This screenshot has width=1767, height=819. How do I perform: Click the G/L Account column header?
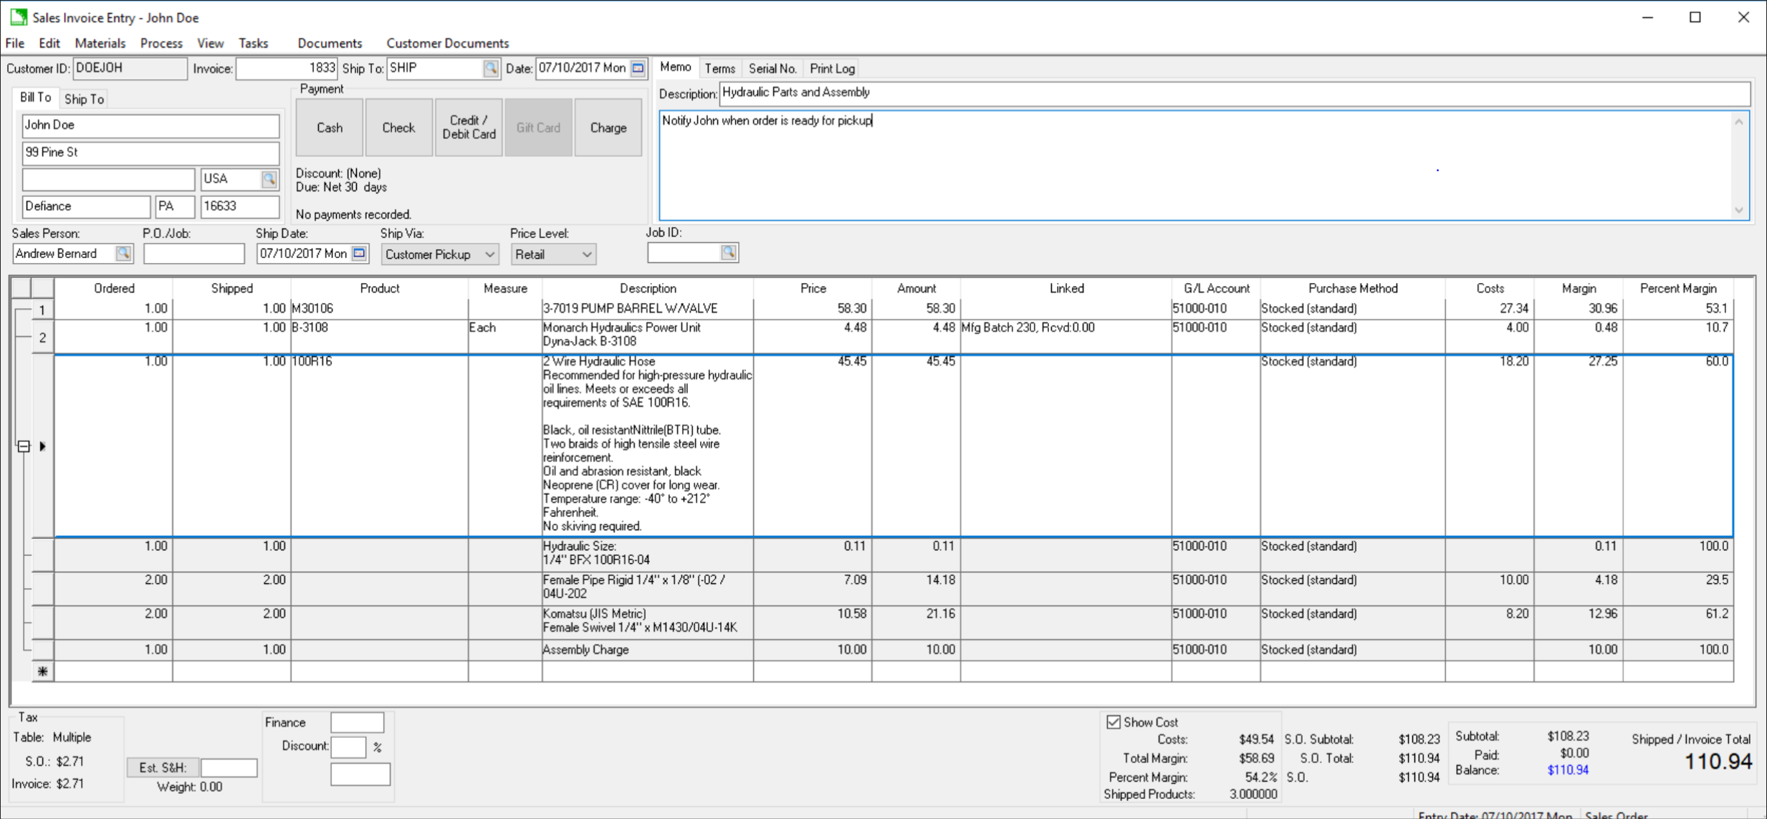(x=1216, y=288)
